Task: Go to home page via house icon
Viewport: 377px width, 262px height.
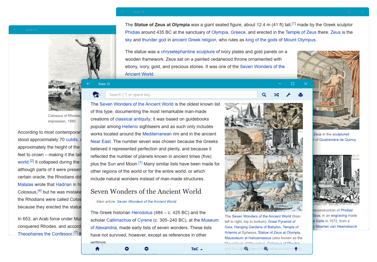Action: [x=97, y=249]
